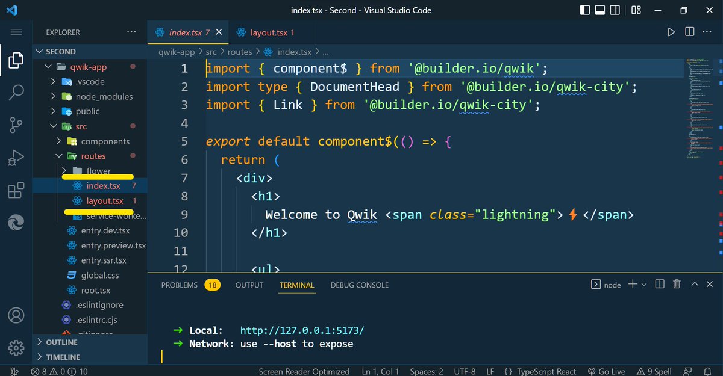Open Customize Layout icon in title bar
This screenshot has width=723, height=376.
pyautogui.click(x=637, y=10)
